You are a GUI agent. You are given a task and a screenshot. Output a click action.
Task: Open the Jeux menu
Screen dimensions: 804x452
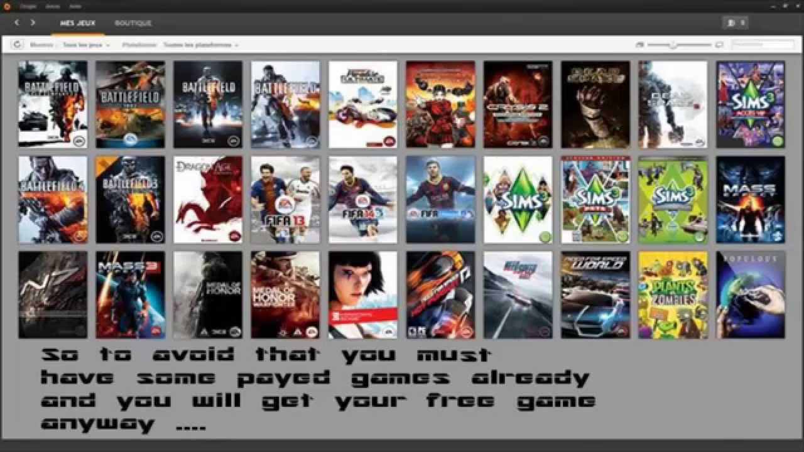click(53, 6)
